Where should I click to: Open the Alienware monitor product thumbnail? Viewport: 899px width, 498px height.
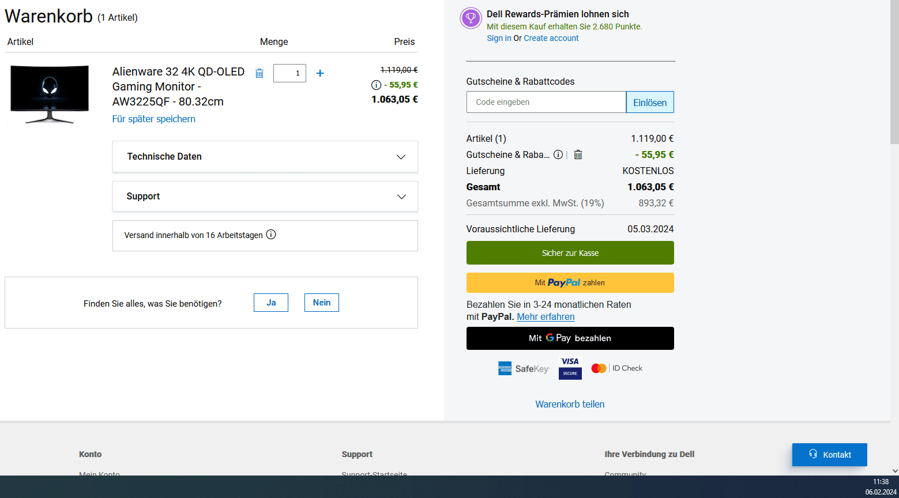tap(50, 94)
